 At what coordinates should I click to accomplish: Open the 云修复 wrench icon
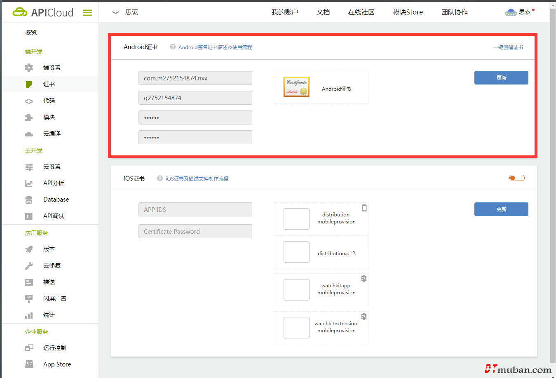pyautogui.click(x=29, y=266)
